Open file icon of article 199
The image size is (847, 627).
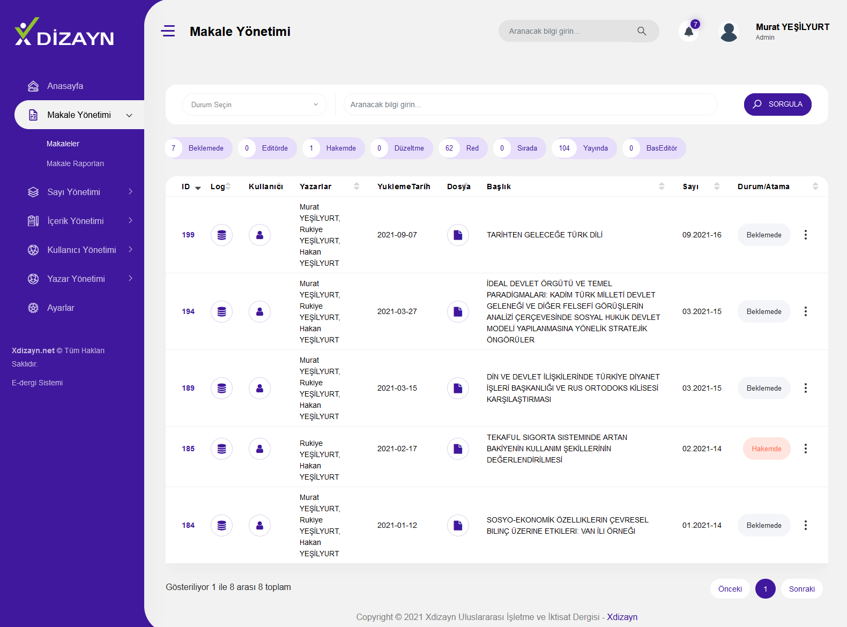coord(458,235)
